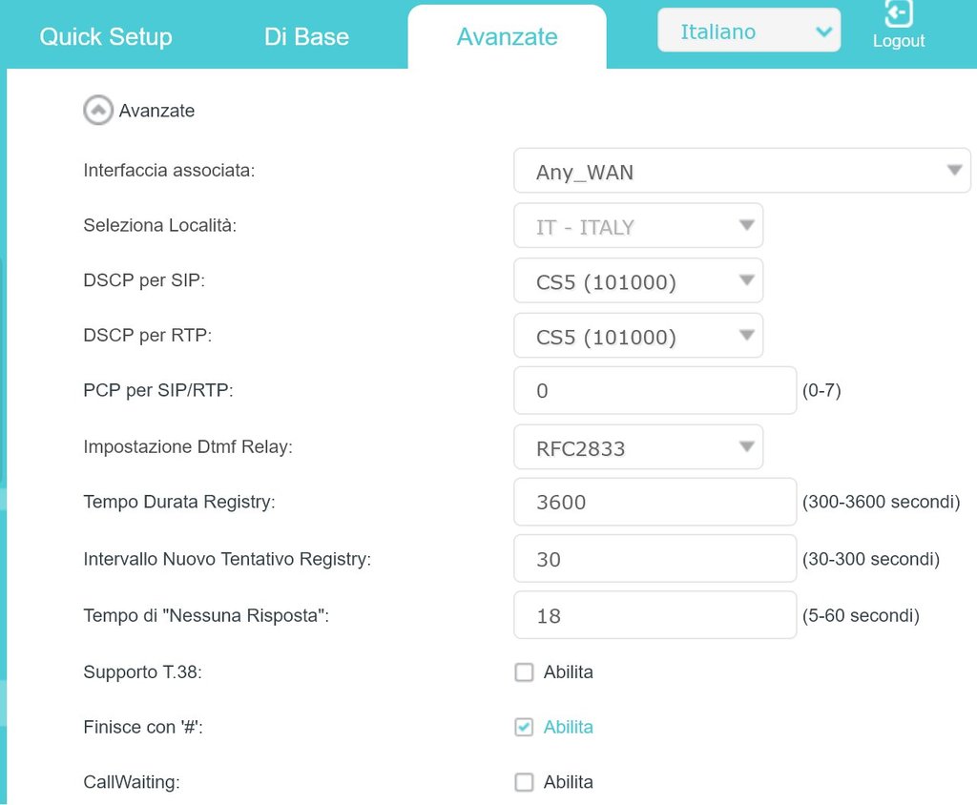Screen dimensions: 977x805
Task: Click the DSCP per RTP label
Action: (148, 335)
